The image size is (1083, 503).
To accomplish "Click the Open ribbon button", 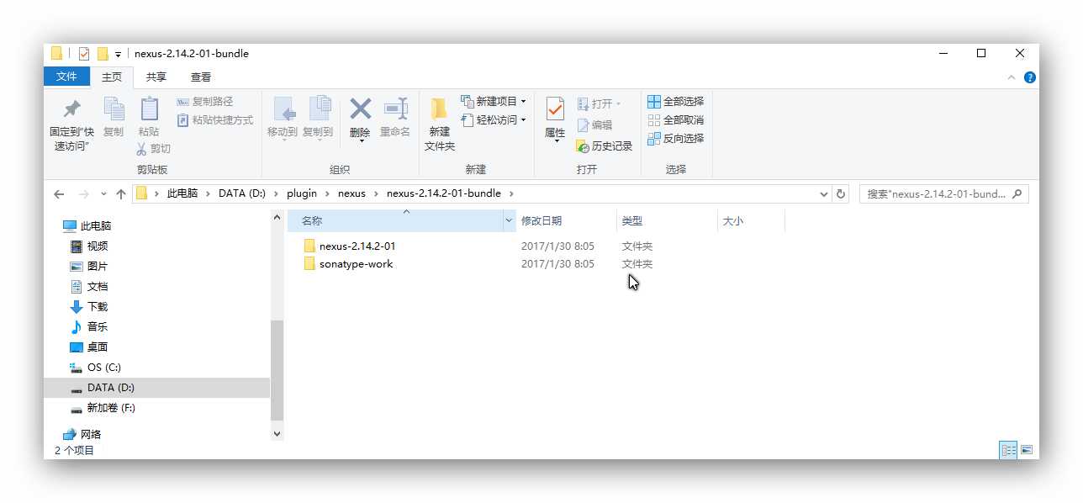I will 599,103.
